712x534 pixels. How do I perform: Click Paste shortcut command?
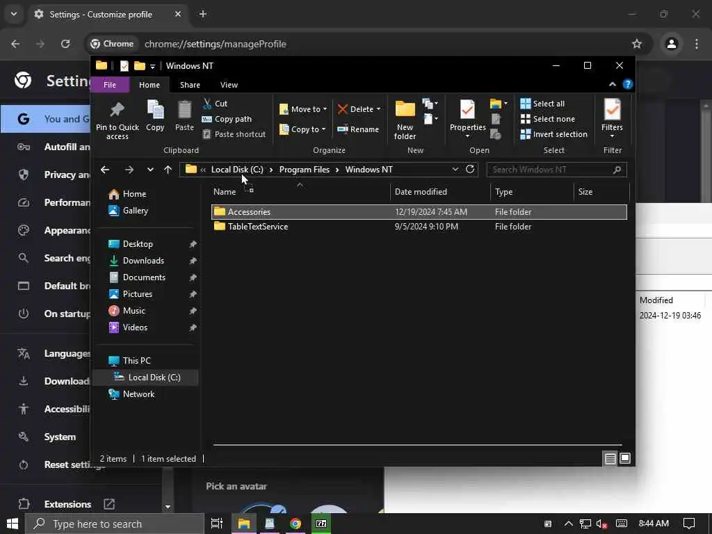click(x=234, y=134)
